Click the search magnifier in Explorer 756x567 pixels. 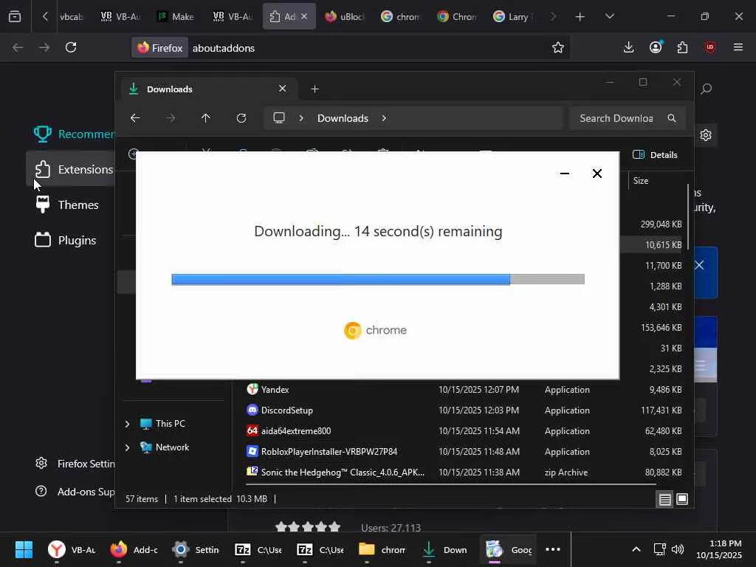click(672, 118)
